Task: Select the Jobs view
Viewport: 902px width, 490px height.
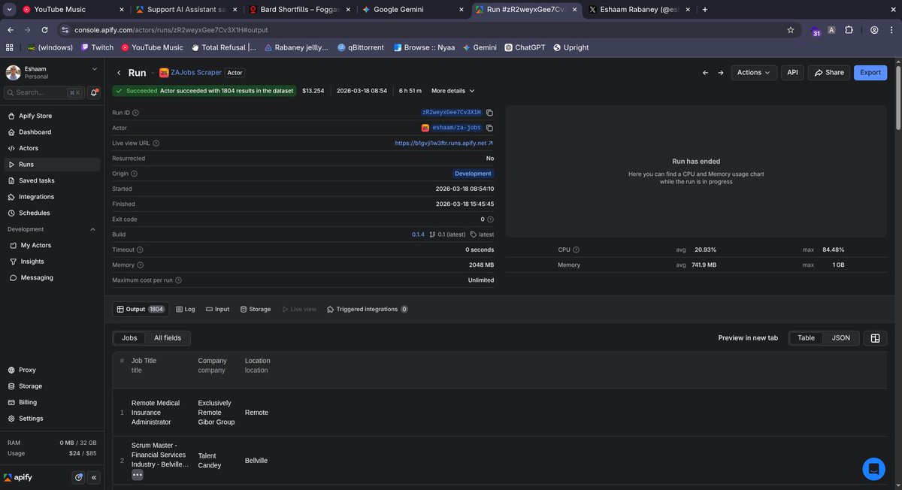Action: (x=129, y=338)
